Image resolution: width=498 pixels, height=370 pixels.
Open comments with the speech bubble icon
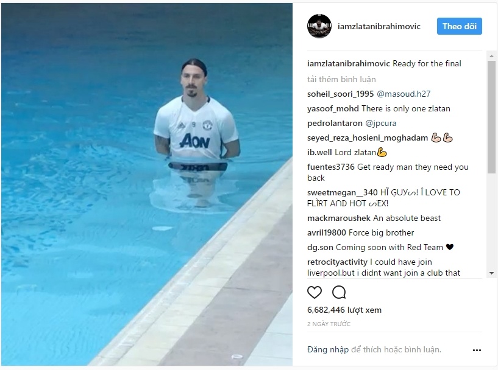(339, 292)
